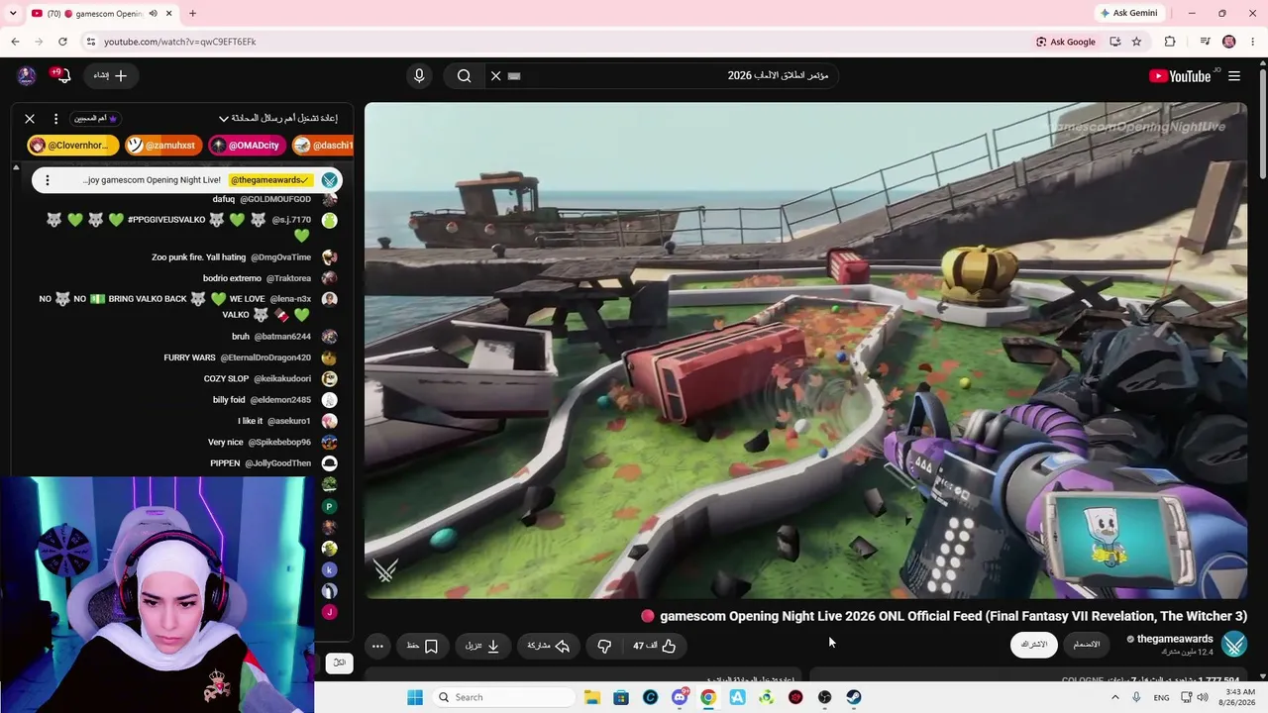
Task: Click the @batman6244 'bruh' message
Action: pyautogui.click(x=241, y=337)
